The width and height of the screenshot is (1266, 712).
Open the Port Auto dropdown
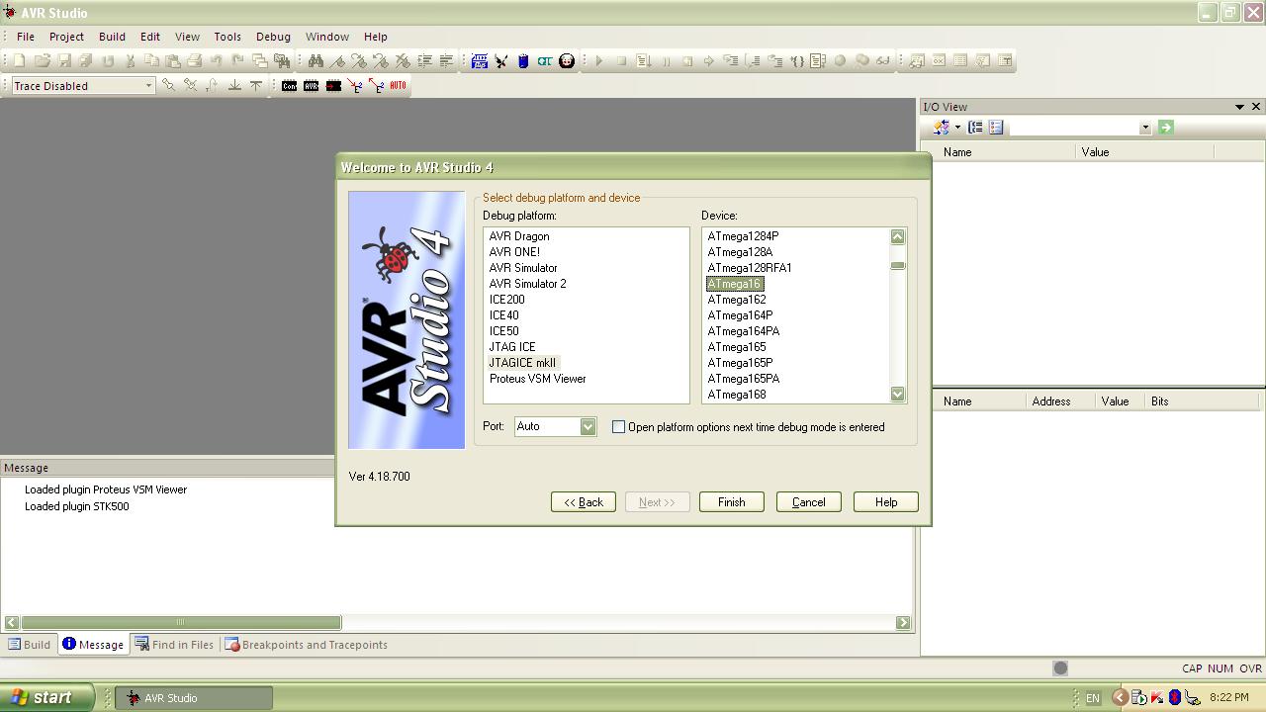(x=588, y=426)
